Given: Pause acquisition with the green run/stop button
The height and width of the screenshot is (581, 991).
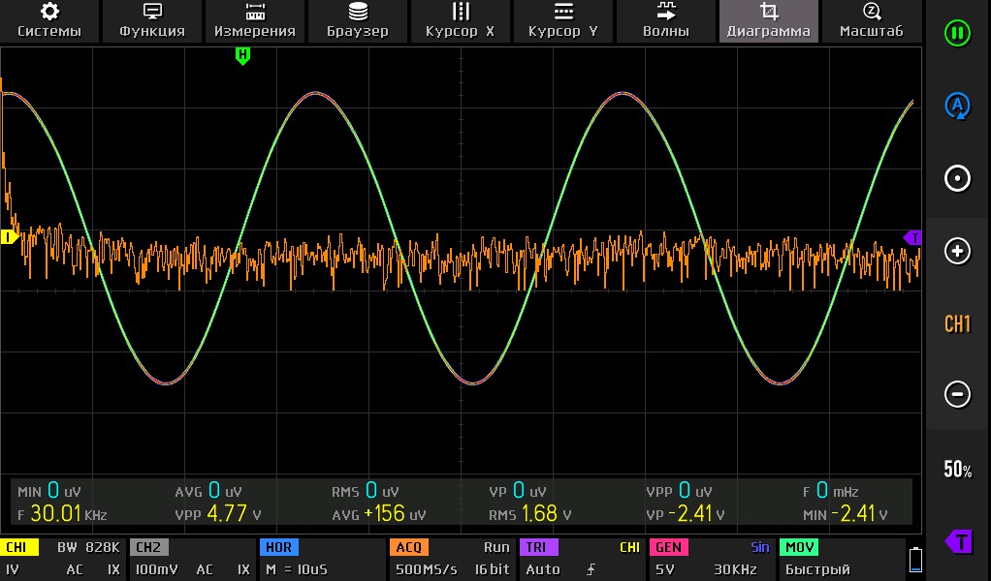Looking at the screenshot, I should pyautogui.click(x=957, y=32).
